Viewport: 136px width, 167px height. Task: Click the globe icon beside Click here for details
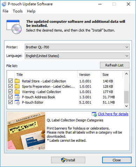tap(94, 114)
